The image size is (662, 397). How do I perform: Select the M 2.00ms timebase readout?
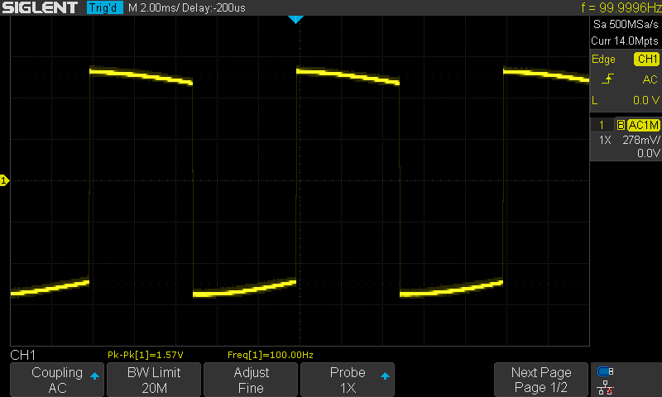coord(153,7)
